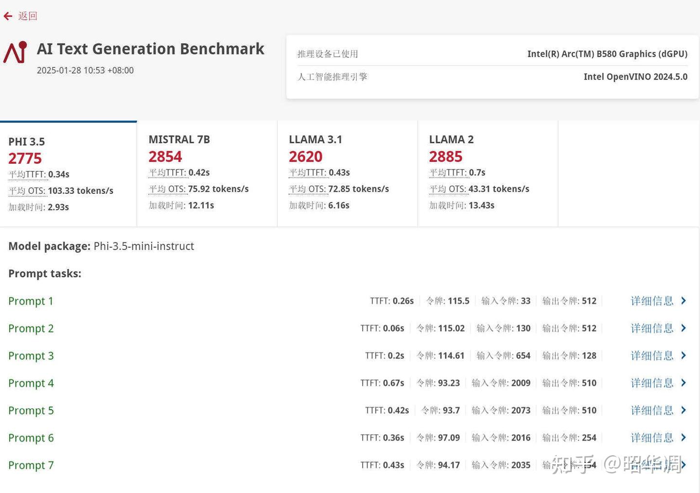Click the chevron arrow for Prompt 1
The width and height of the screenshot is (700, 493).
tap(683, 301)
